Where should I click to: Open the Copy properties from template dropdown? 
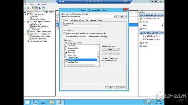(x=114, y=17)
